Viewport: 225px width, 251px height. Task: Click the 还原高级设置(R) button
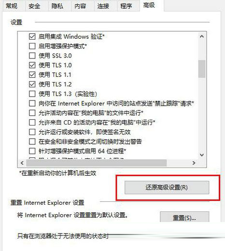167,187
